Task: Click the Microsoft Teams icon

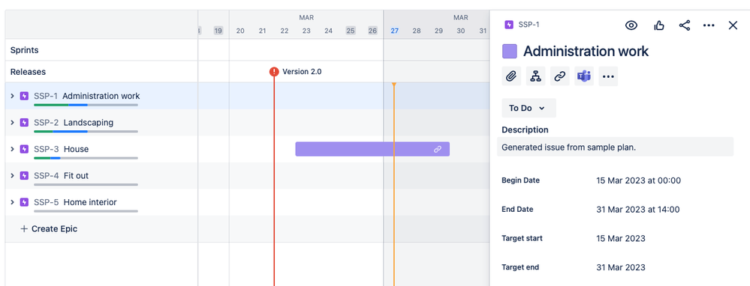Action: point(584,76)
